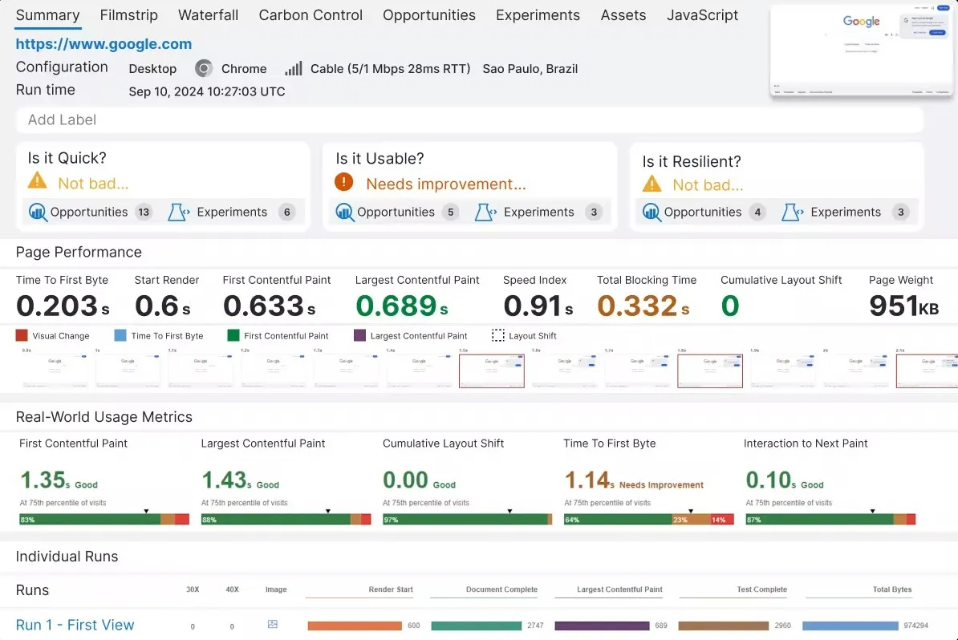Click the Time To First Byte 64% distribution bar
This screenshot has height=640, width=958.
(649, 520)
